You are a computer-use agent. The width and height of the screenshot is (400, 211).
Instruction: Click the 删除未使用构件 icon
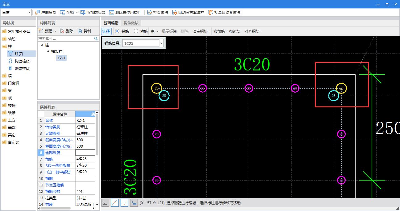pos(111,12)
